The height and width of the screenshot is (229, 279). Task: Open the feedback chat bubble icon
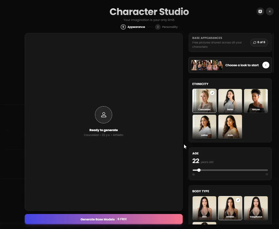click(260, 12)
